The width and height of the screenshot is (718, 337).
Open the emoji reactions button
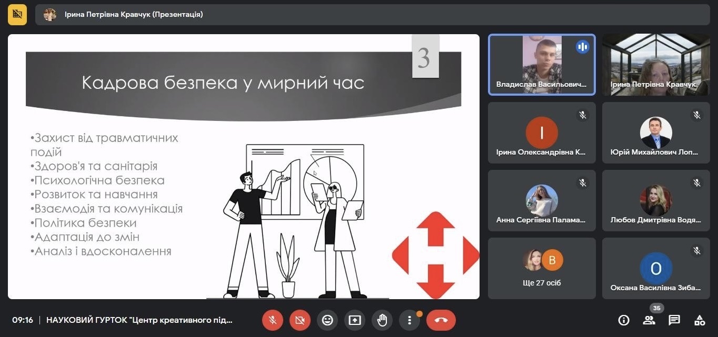(x=327, y=320)
